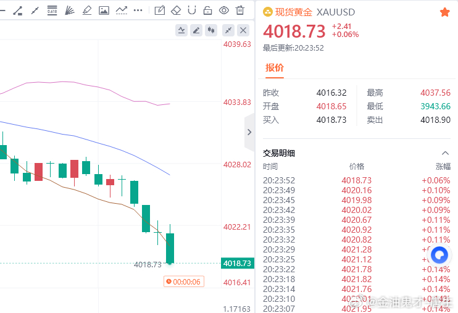This screenshot has width=458, height=313.
Task: Click the 4039.63 price axis label
Action: [x=237, y=44]
